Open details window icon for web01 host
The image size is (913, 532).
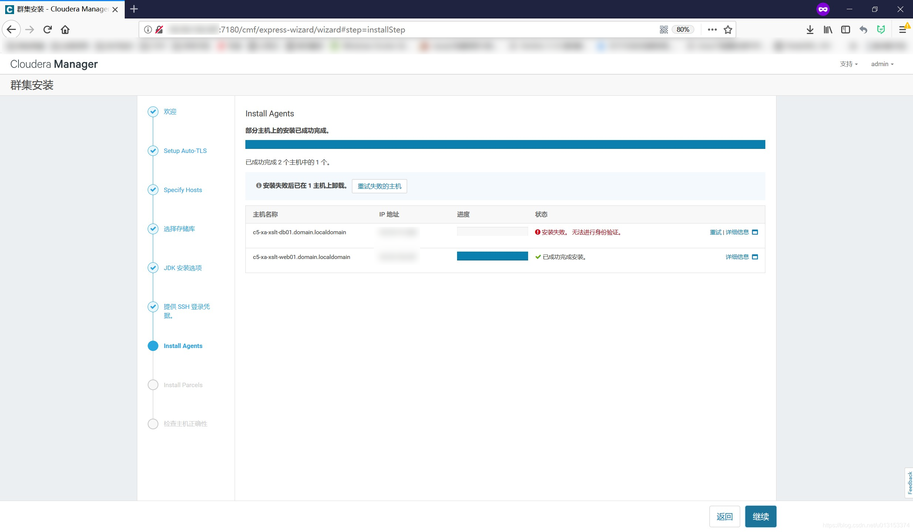click(x=755, y=257)
